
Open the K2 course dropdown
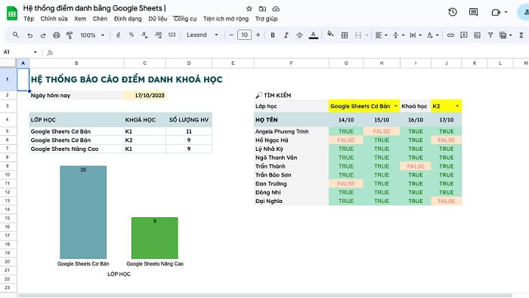[457, 106]
